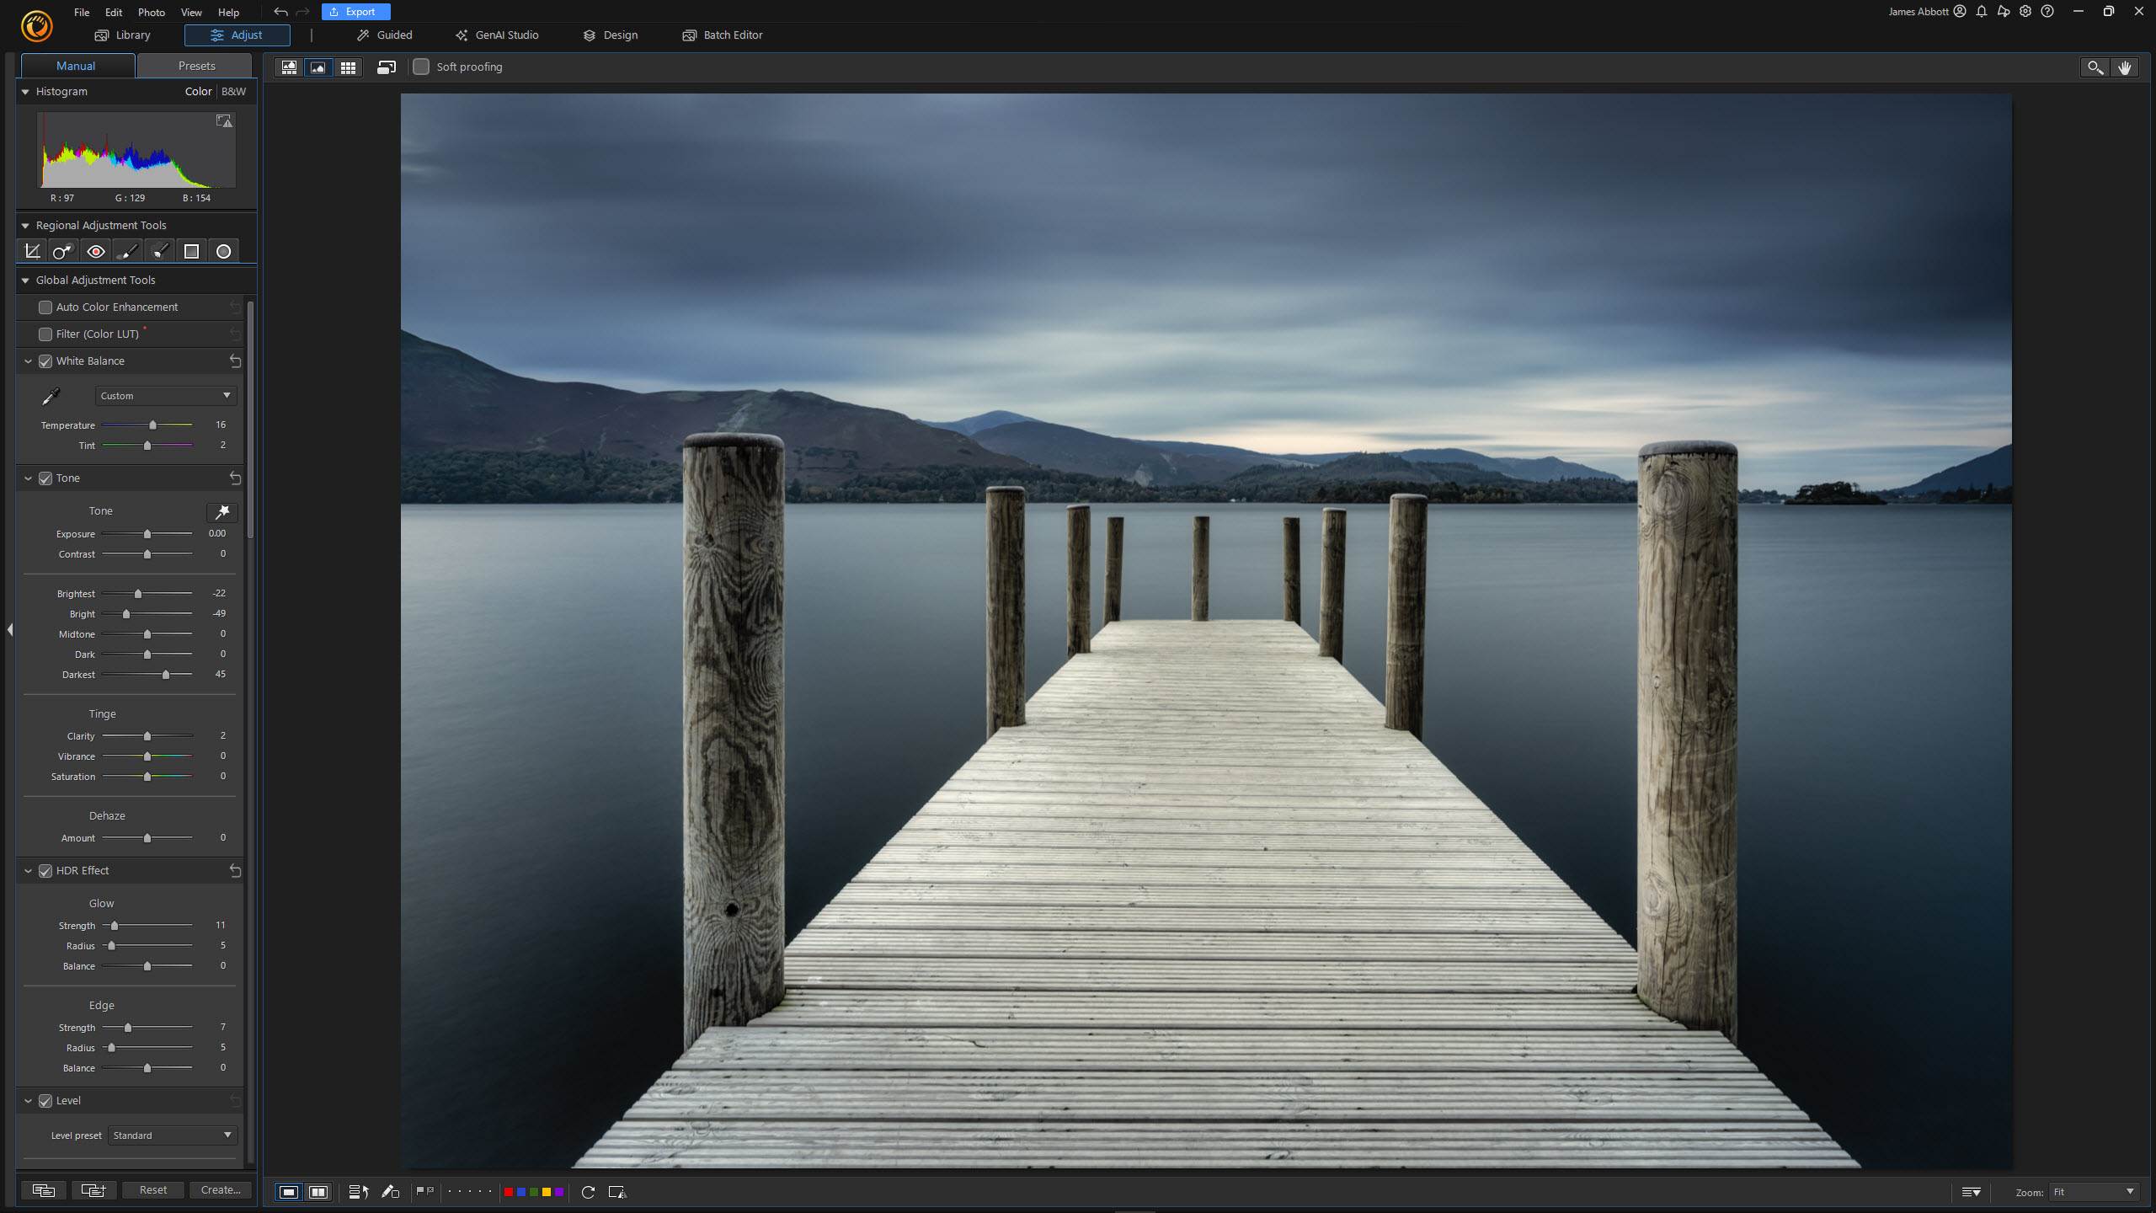Disable the HDR Effect checkbox
The image size is (2156, 1213).
point(45,870)
